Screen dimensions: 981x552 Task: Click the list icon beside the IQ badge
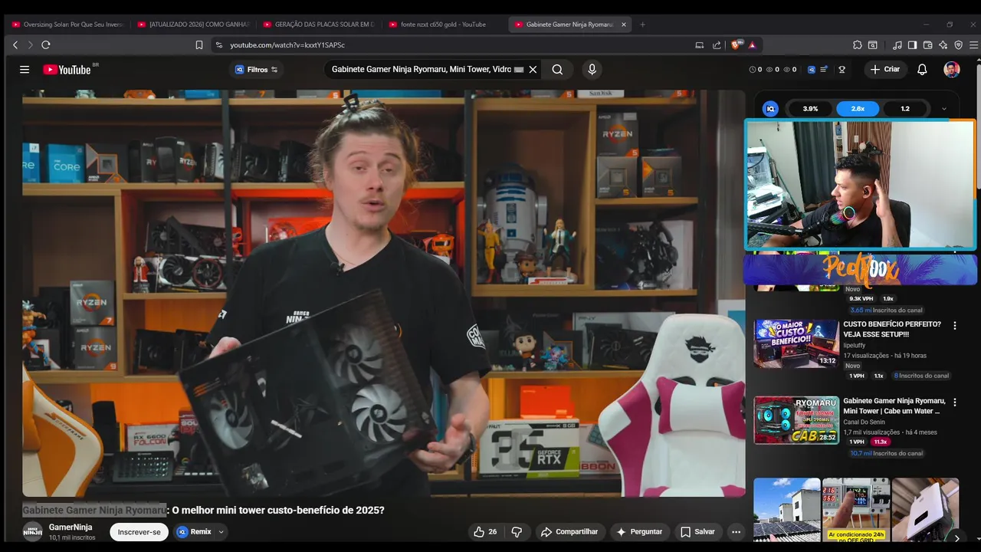(824, 70)
